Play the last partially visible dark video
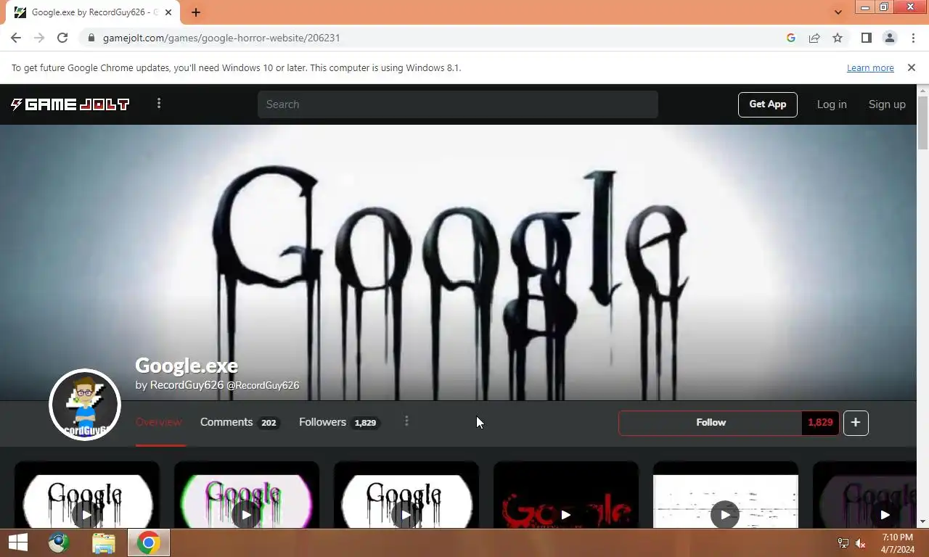 [x=885, y=515]
